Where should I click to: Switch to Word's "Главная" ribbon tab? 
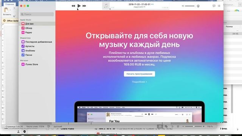(9, 4)
